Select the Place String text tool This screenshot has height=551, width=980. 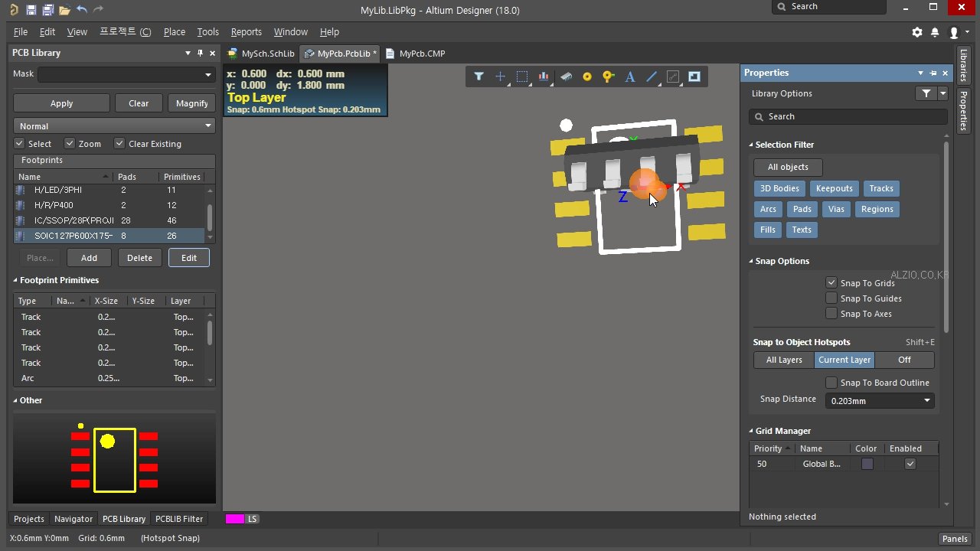click(x=630, y=77)
